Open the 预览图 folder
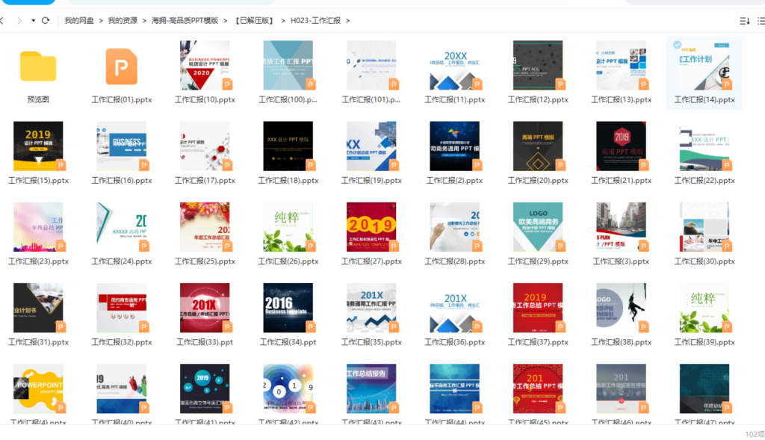Viewport: 765px width, 440px height. 38,66
